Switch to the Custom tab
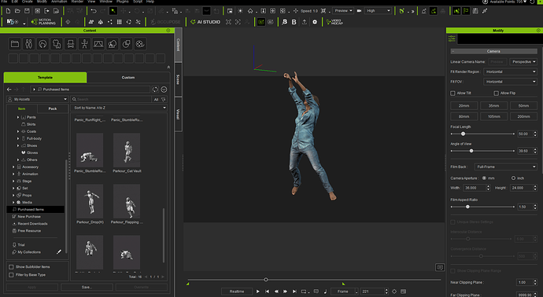The height and width of the screenshot is (297, 543). click(x=128, y=78)
